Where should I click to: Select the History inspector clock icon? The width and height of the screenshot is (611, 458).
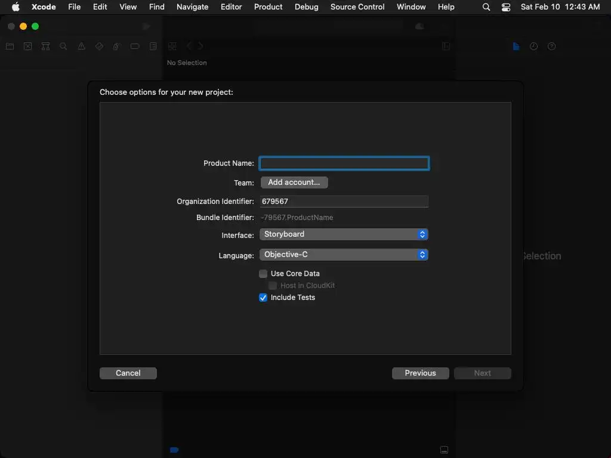click(533, 47)
